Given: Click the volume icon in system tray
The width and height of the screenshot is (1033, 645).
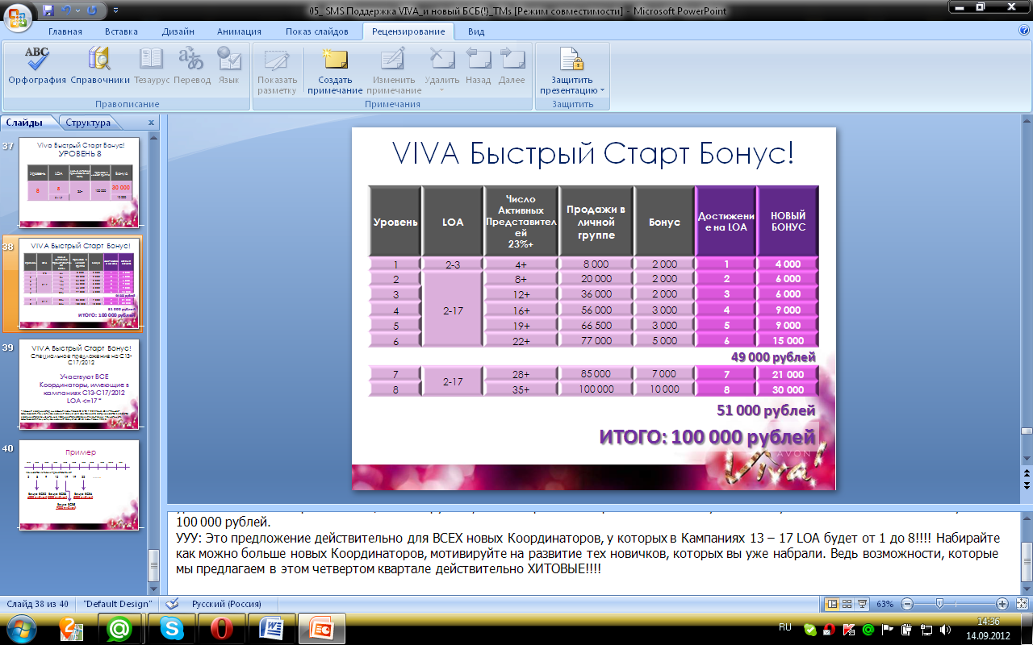Looking at the screenshot, I should [x=943, y=629].
